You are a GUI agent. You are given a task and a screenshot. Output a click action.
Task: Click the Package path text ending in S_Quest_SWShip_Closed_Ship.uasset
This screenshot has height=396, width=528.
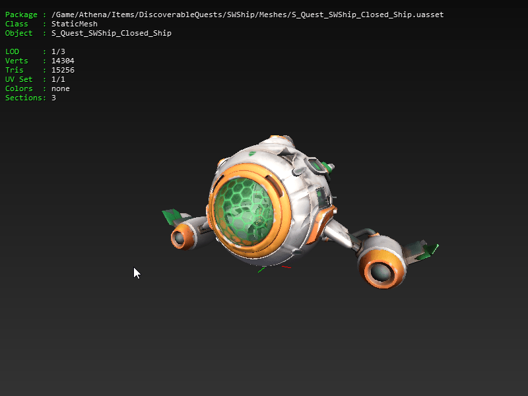tap(247, 15)
